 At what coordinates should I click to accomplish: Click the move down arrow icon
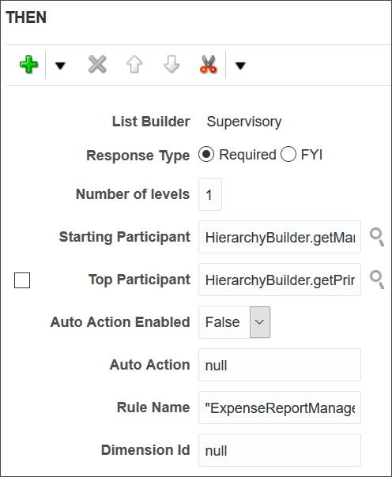coord(171,65)
